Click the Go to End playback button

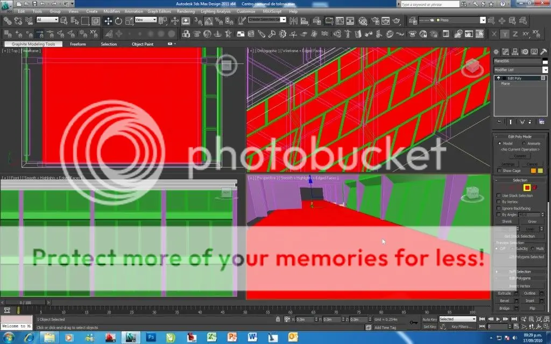tap(514, 319)
